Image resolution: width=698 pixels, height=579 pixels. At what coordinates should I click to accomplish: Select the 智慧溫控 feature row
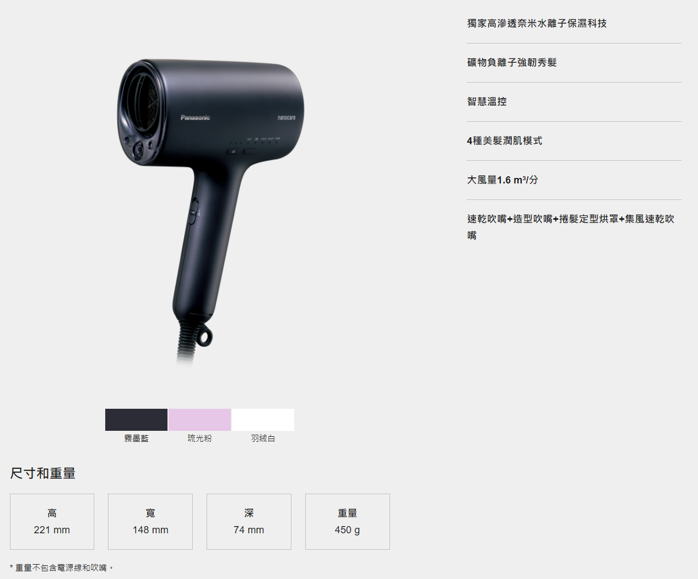pos(487,101)
